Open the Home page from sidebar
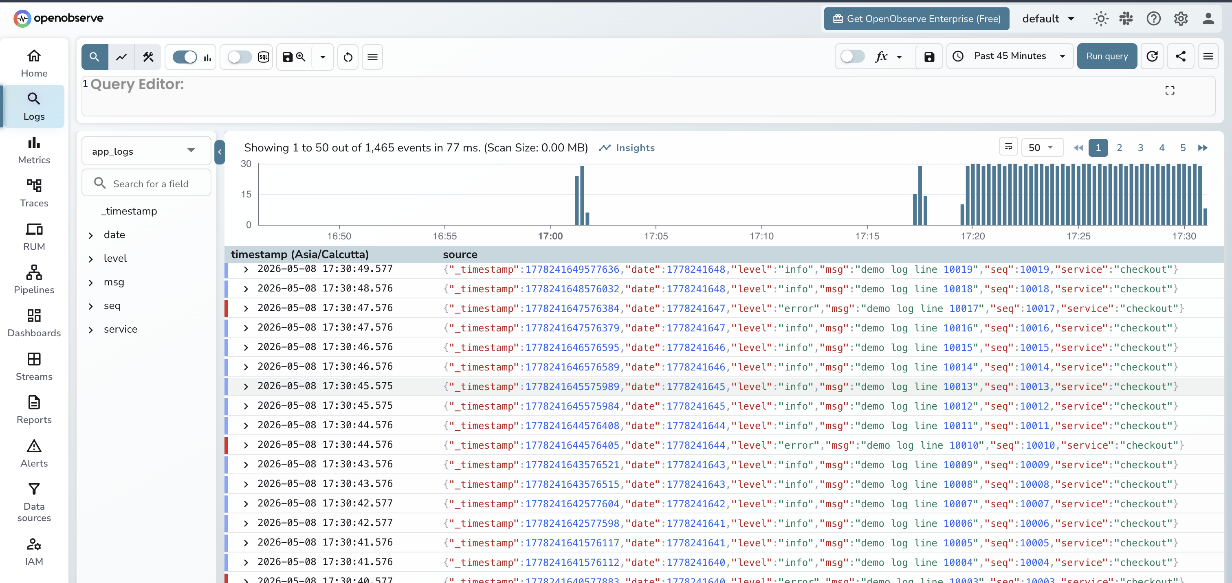This screenshot has width=1232, height=583. click(x=34, y=64)
